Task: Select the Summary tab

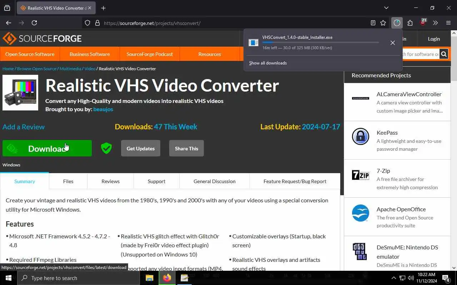Action: tap(25, 181)
